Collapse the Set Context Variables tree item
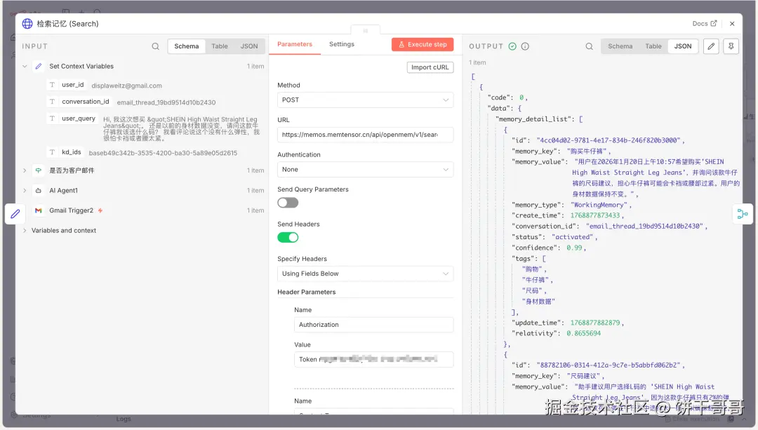The width and height of the screenshot is (758, 430). (25, 66)
